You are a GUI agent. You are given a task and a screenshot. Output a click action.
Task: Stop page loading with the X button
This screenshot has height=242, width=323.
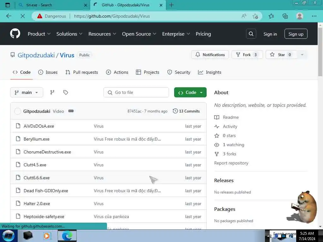[23, 16]
